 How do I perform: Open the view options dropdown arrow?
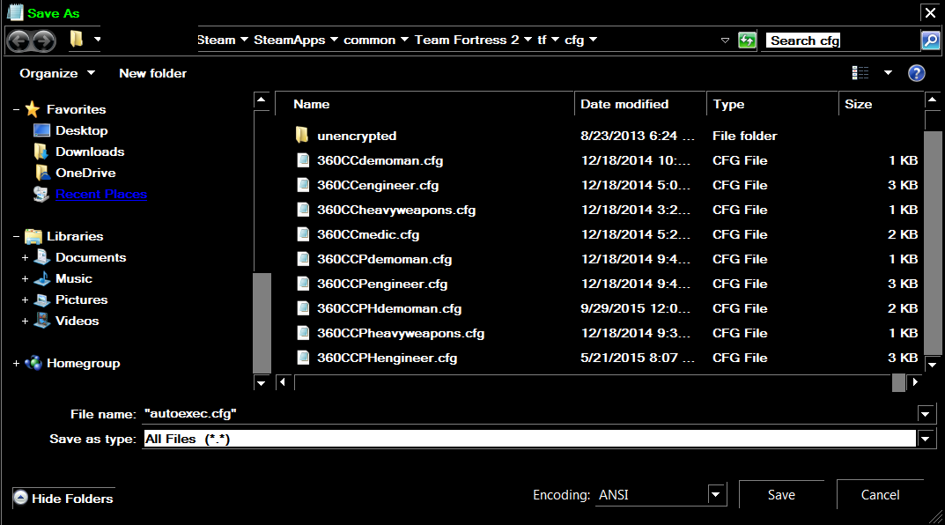888,73
